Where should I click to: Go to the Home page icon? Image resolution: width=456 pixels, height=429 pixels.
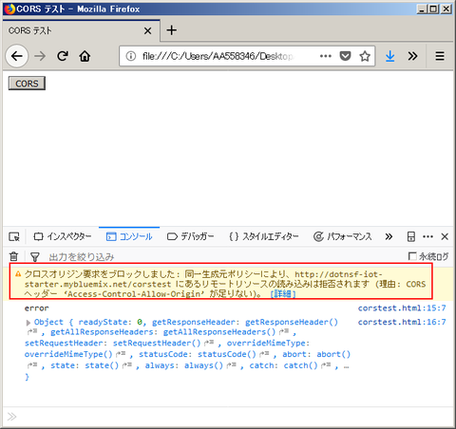85,56
